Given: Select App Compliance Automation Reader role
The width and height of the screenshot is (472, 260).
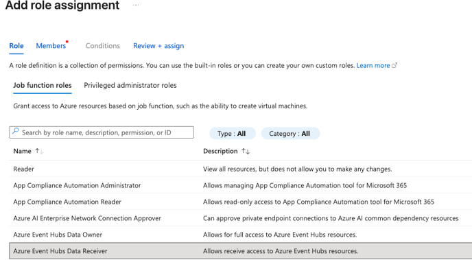Looking at the screenshot, I should pyautogui.click(x=241, y=202).
